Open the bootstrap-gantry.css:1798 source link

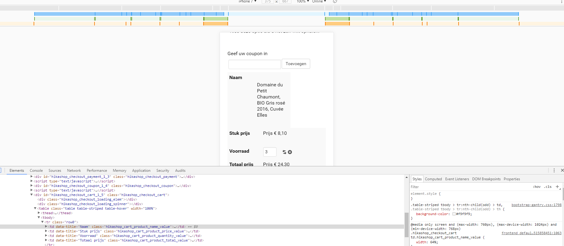536,205
